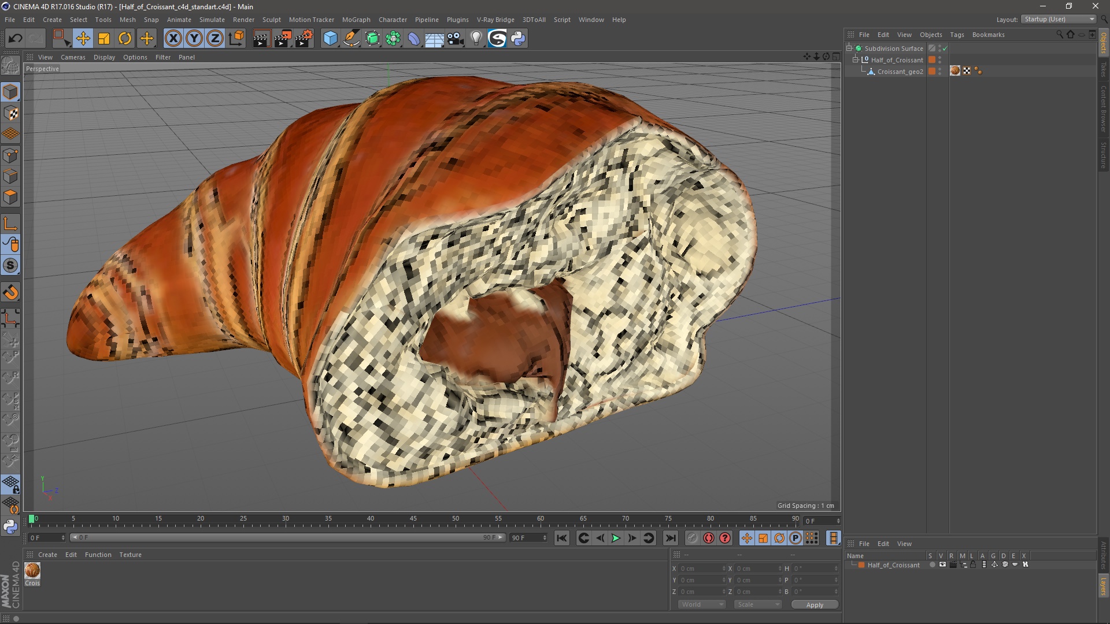The width and height of the screenshot is (1110, 624).
Task: Click the Croissant_geo2 UVW tag
Action: [967, 71]
